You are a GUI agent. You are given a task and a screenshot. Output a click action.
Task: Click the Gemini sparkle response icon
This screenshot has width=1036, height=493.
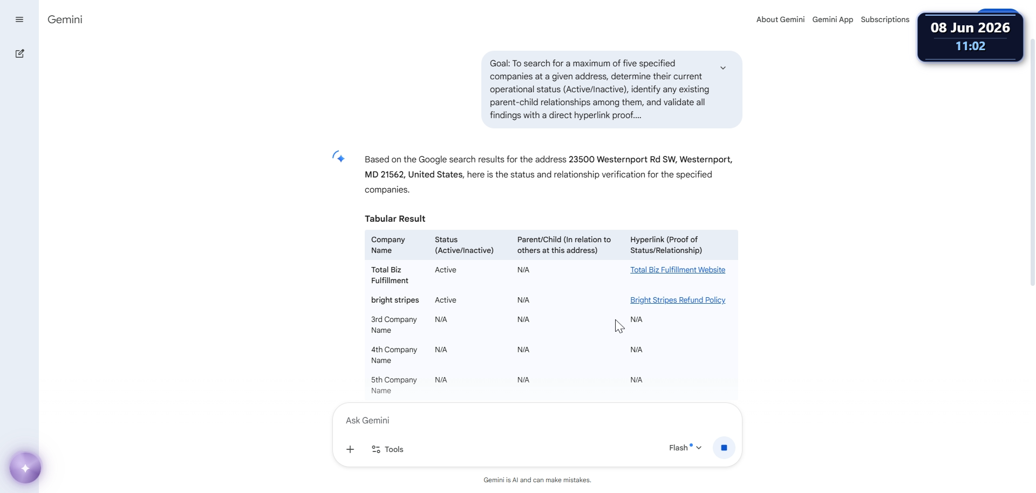[338, 157]
